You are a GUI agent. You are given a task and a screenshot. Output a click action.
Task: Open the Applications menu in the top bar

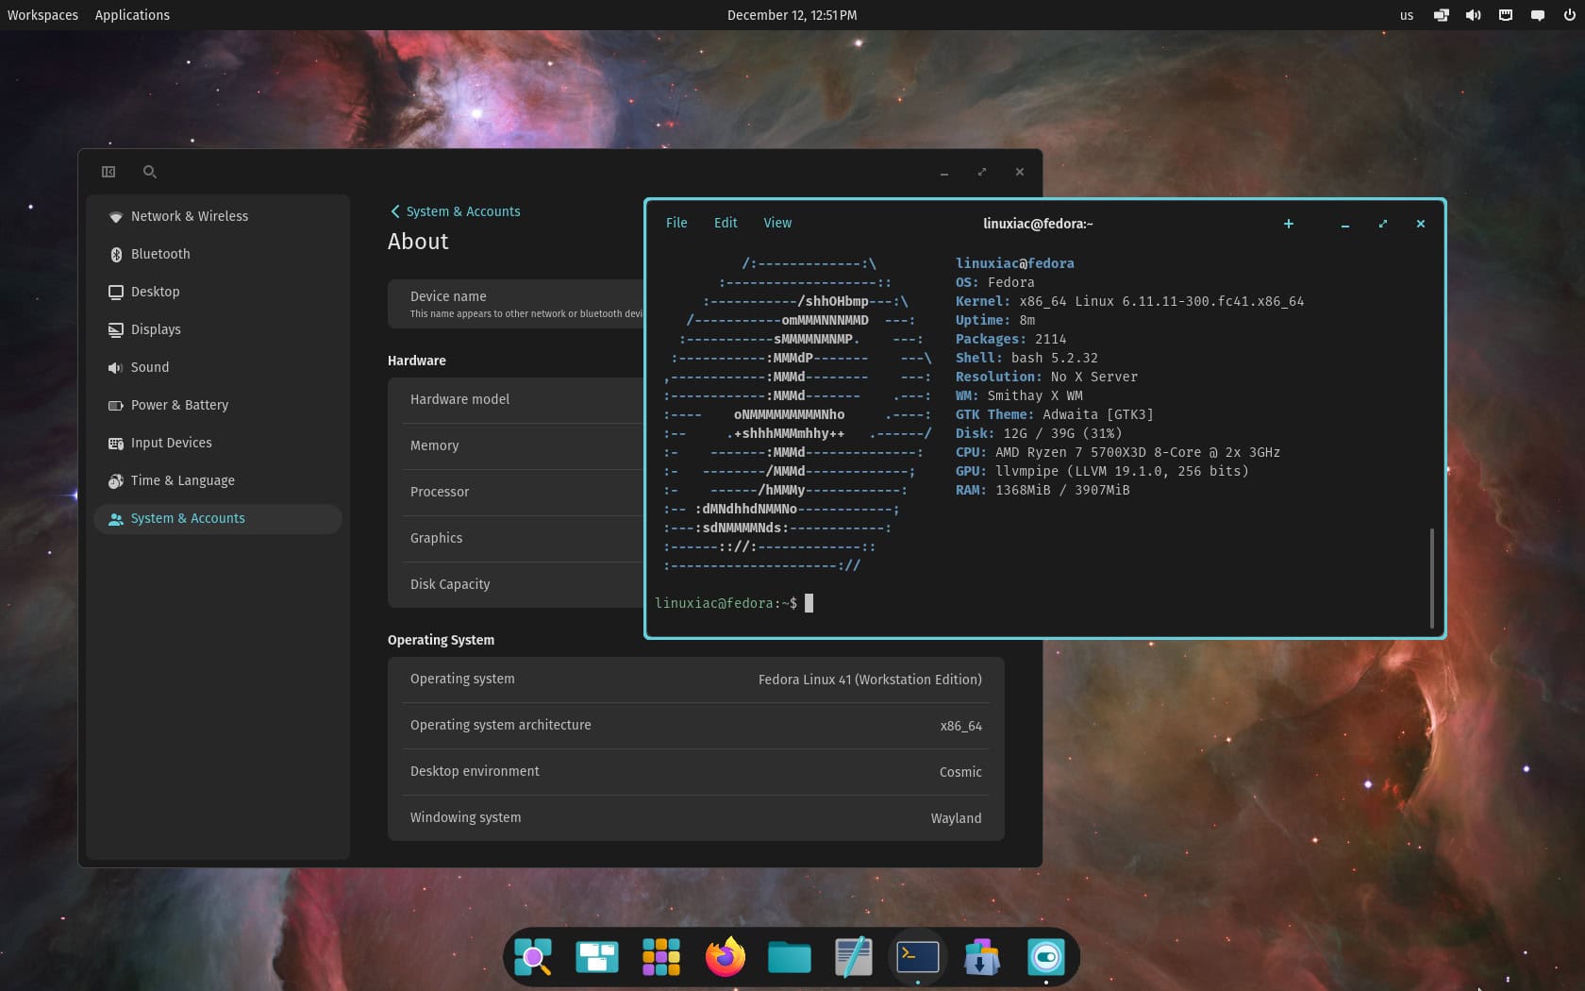pos(131,14)
